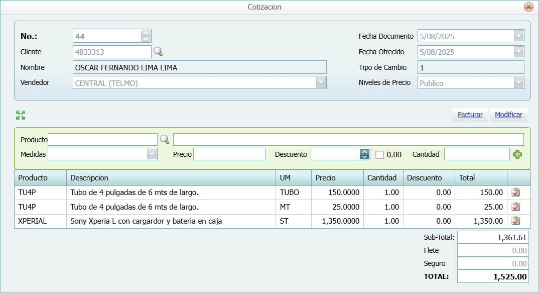Click the Cantidad input field
Image resolution: width=539 pixels, height=293 pixels.
pos(476,154)
